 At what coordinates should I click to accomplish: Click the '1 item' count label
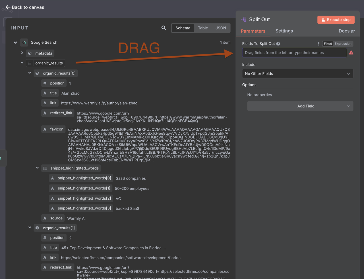point(225,43)
